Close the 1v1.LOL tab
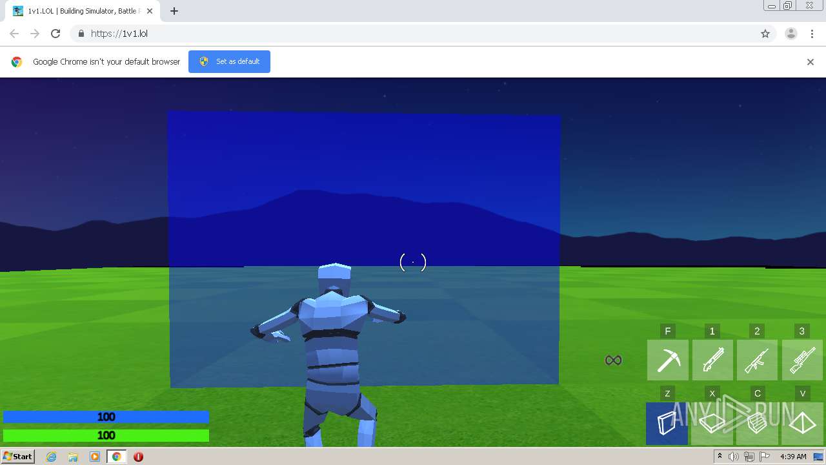This screenshot has height=465, width=826. point(150,11)
